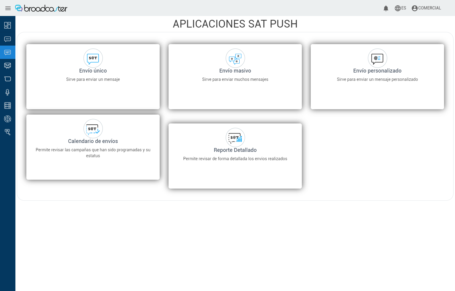
Task: Open Envío masivo for bulk messaging
Action: [x=235, y=77]
